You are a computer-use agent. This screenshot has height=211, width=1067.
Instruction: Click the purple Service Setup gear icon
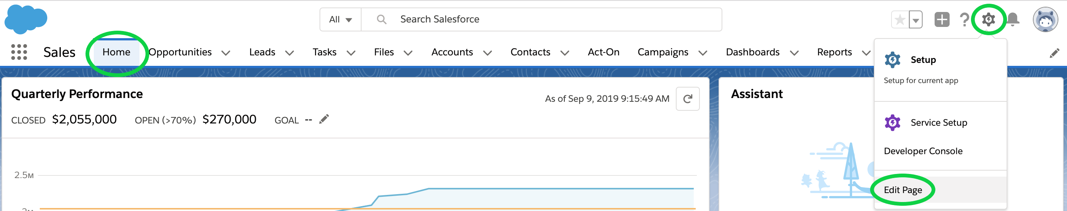893,123
